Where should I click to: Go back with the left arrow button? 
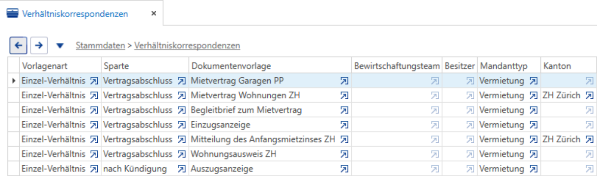(x=19, y=45)
